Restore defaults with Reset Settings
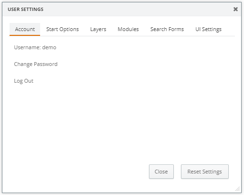The image size is (244, 195). tap(205, 172)
